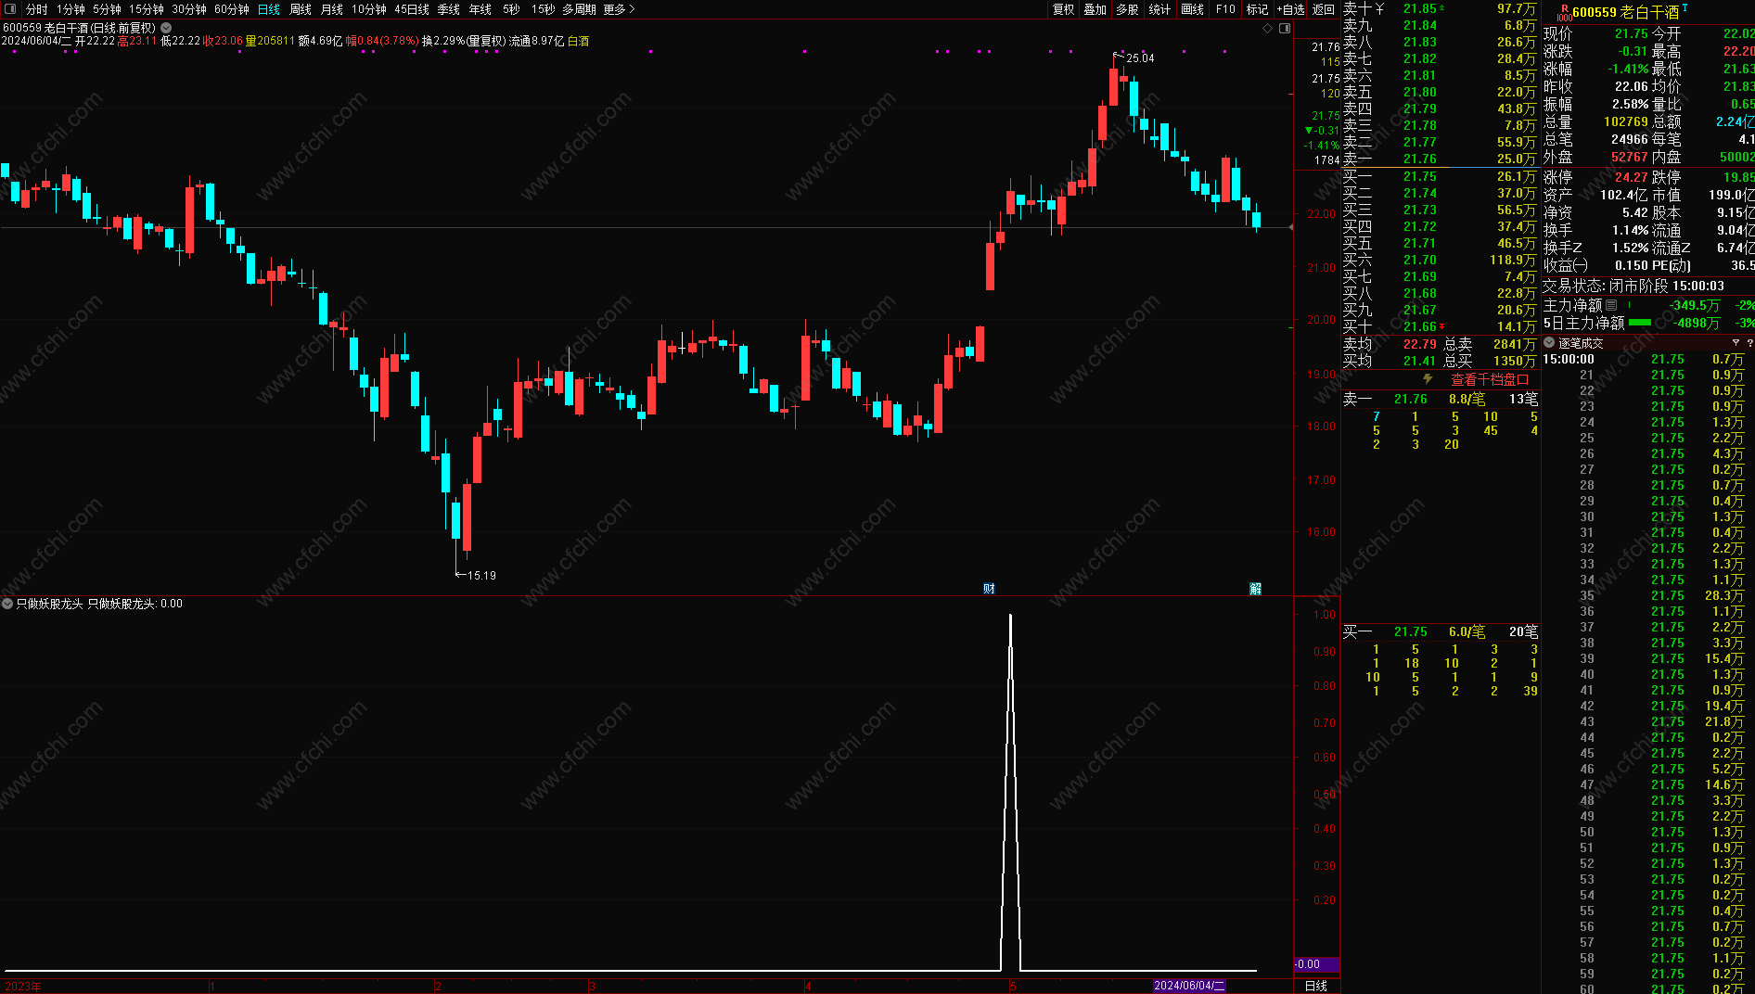
Task: Select the 月线 monthly chart tab
Action: click(x=332, y=9)
